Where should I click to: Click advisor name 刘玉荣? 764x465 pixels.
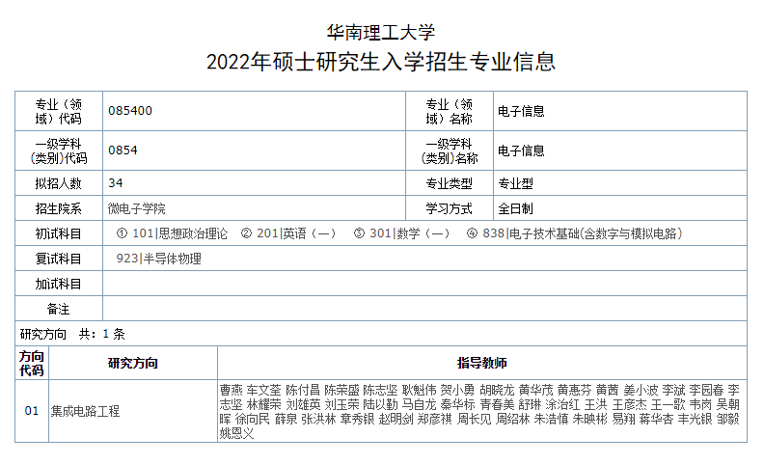point(342,404)
